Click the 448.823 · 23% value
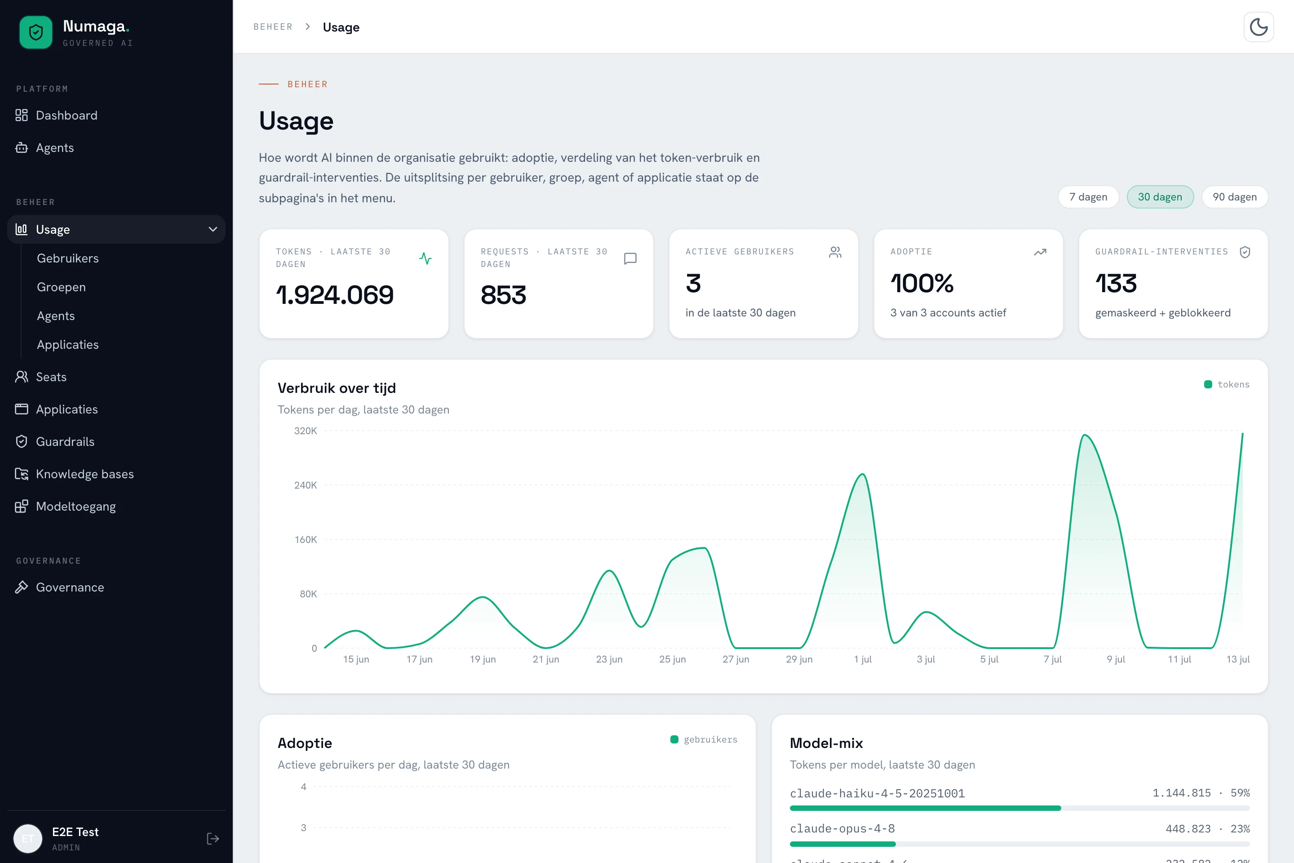The image size is (1294, 863). pyautogui.click(x=1208, y=828)
